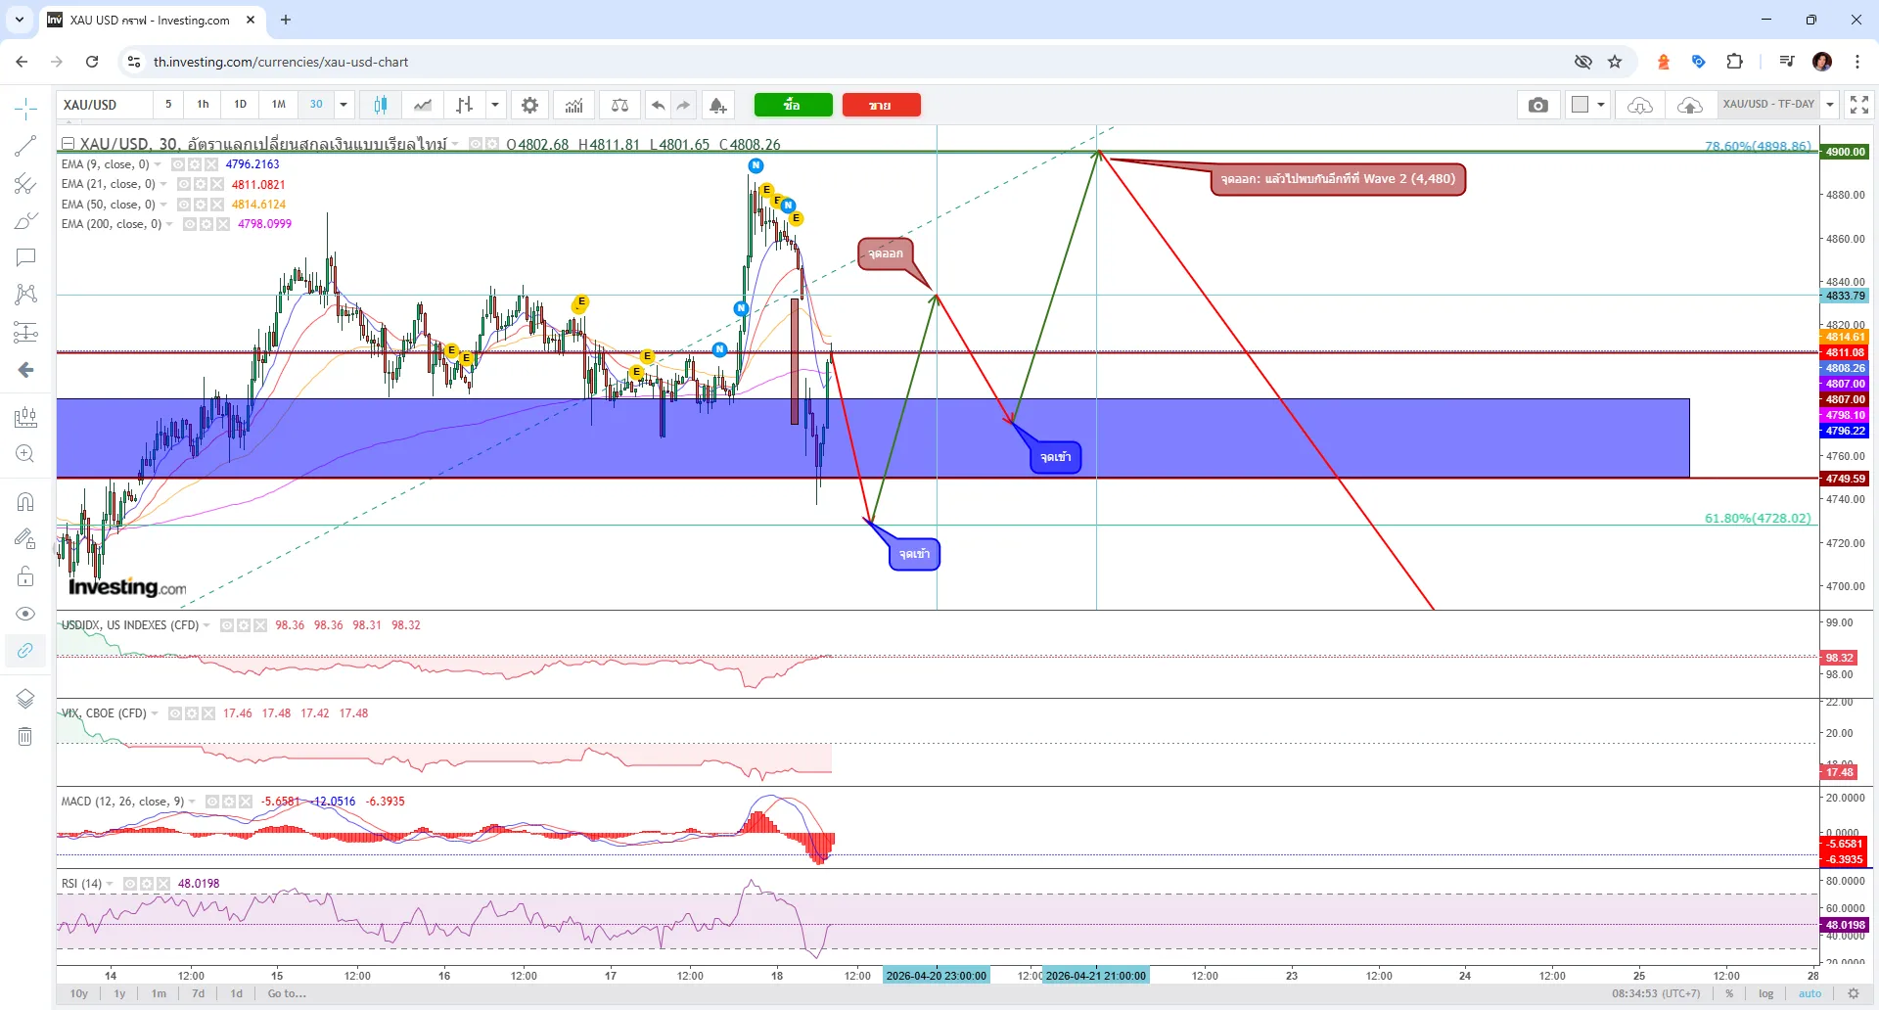Redo the chart action
This screenshot has height=1010, width=1879.
(x=684, y=105)
